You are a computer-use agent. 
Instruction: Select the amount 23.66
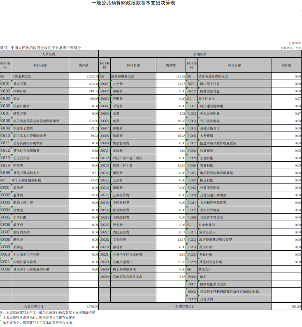[94, 195]
